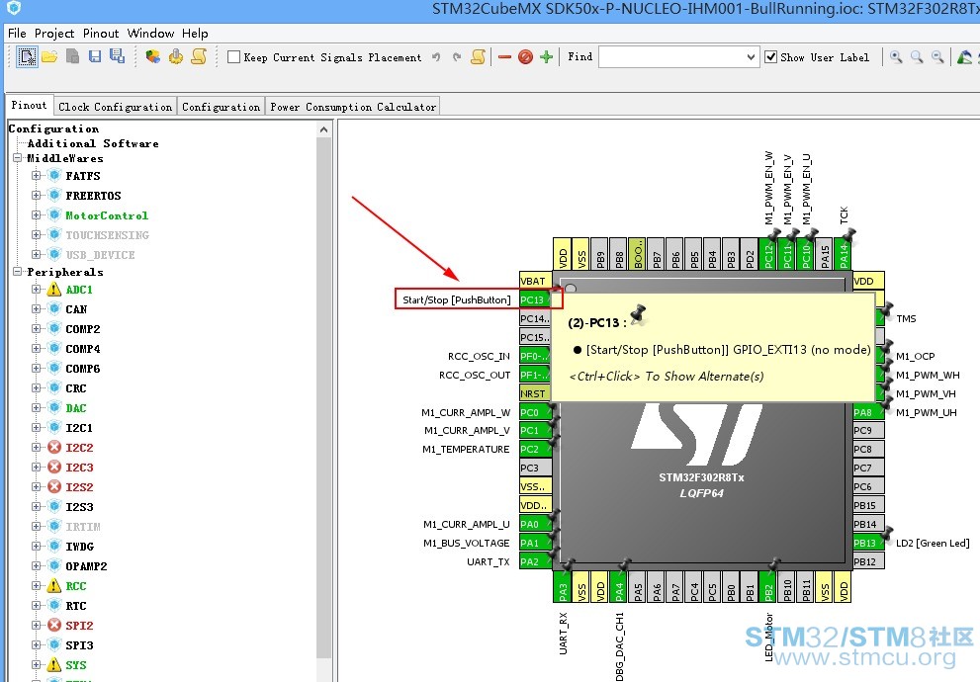980x682 pixels.
Task: Select the I2C1 peripheral tree item
Action: pyautogui.click(x=79, y=428)
